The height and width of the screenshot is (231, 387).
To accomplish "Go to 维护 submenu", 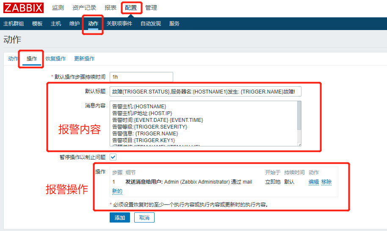I will [x=75, y=24].
